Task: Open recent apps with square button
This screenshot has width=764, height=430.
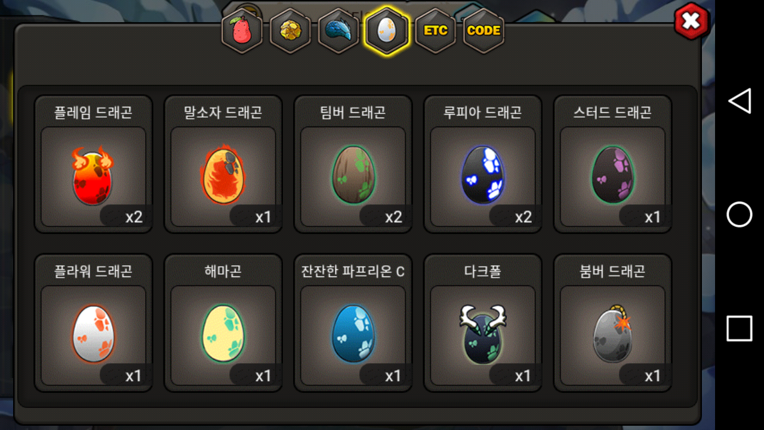Action: [740, 328]
